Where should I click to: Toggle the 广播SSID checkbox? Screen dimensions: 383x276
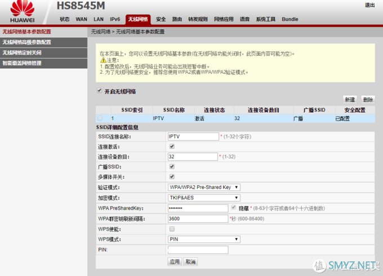(x=172, y=167)
